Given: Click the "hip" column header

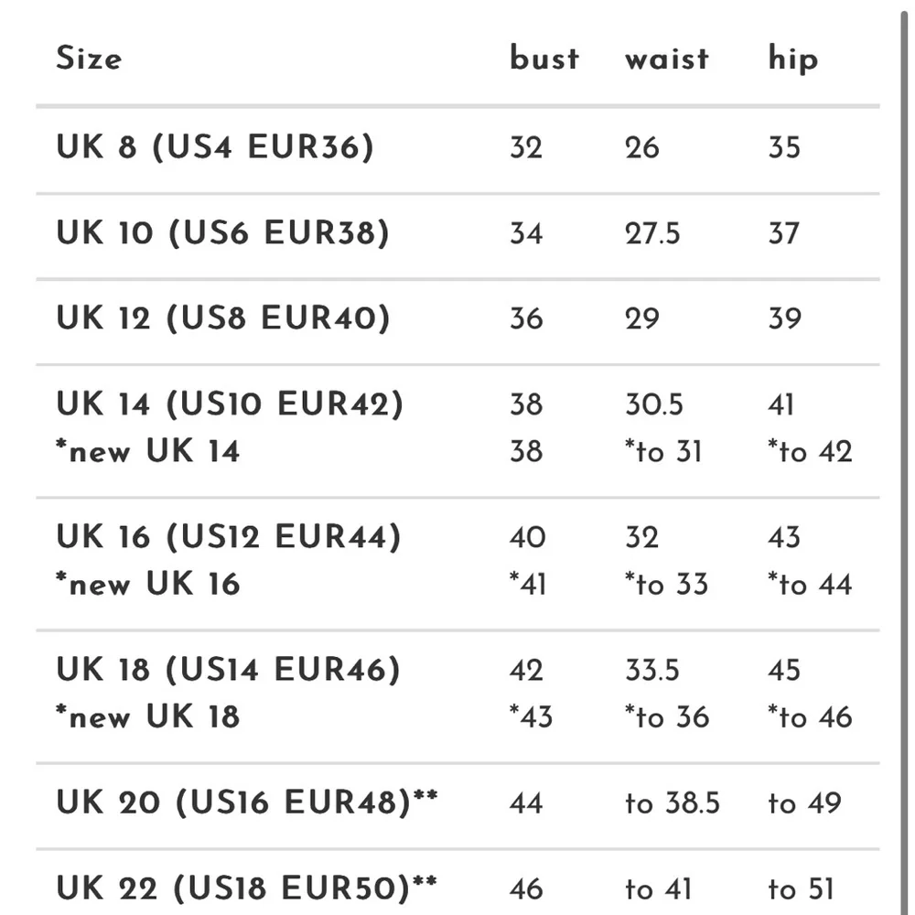Looking at the screenshot, I should point(792,59).
